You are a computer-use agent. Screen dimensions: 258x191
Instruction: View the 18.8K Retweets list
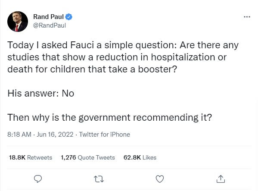tap(31, 157)
